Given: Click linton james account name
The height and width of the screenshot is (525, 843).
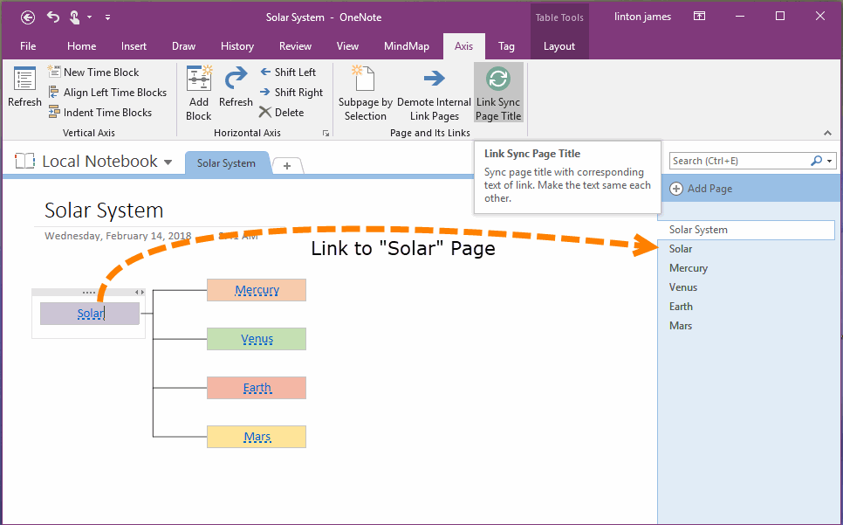Looking at the screenshot, I should pyautogui.click(x=642, y=17).
